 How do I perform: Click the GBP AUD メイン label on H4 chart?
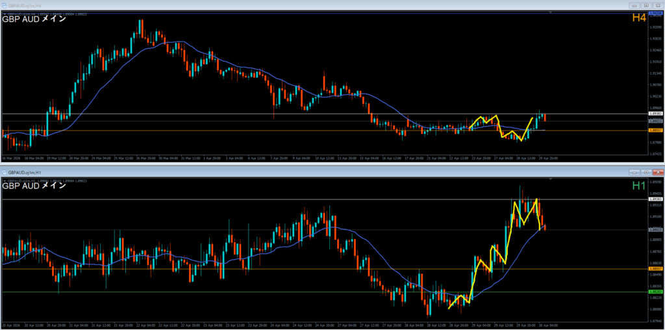[34, 19]
